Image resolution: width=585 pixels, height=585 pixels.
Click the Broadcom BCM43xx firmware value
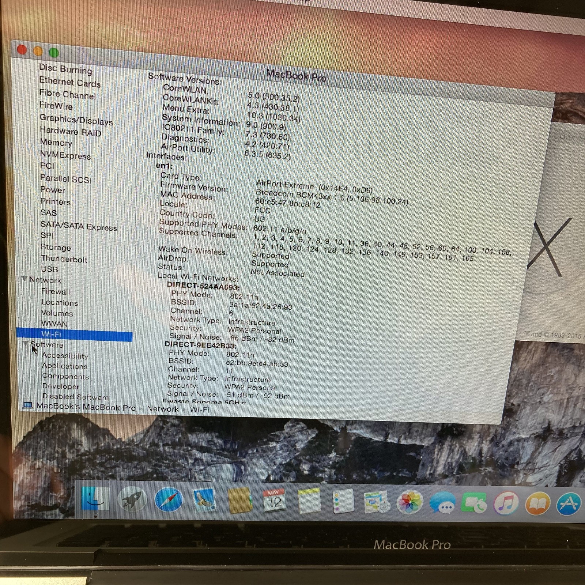point(332,197)
